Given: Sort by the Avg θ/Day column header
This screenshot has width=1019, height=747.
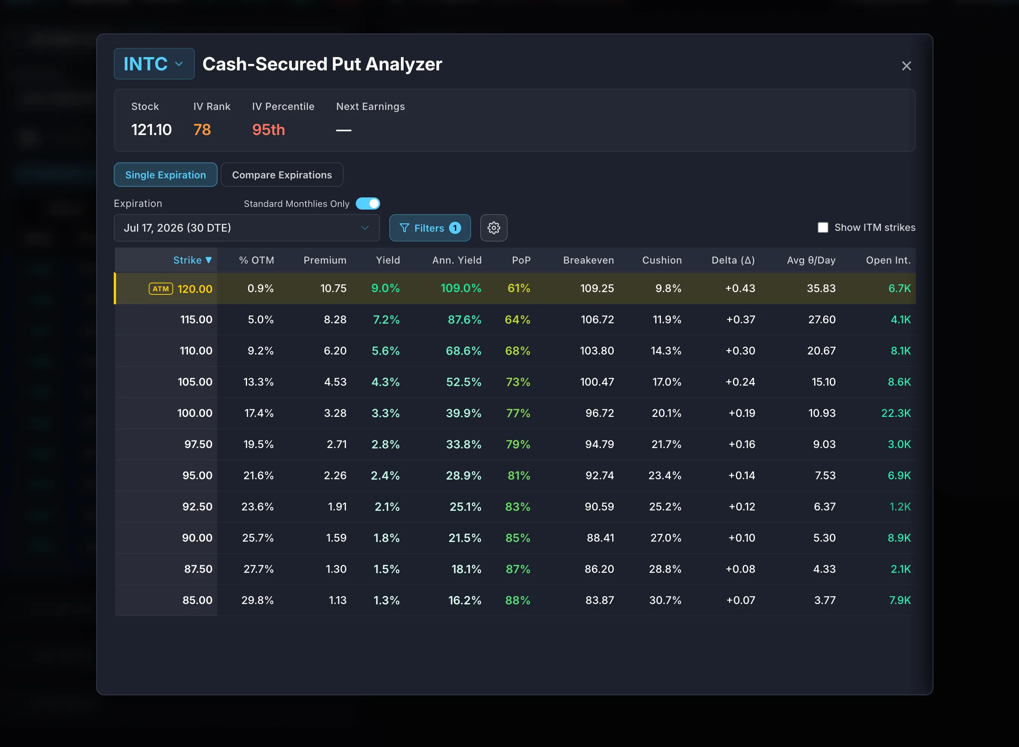Looking at the screenshot, I should (811, 260).
